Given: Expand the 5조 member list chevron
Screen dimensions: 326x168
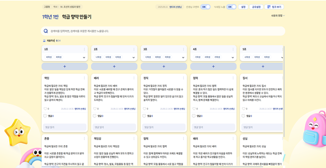Looking at the screenshot, I should pyautogui.click(x=282, y=57).
